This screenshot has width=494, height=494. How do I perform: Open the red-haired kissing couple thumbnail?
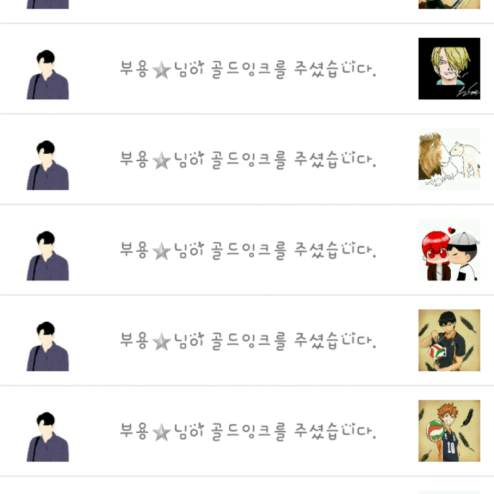[450, 250]
